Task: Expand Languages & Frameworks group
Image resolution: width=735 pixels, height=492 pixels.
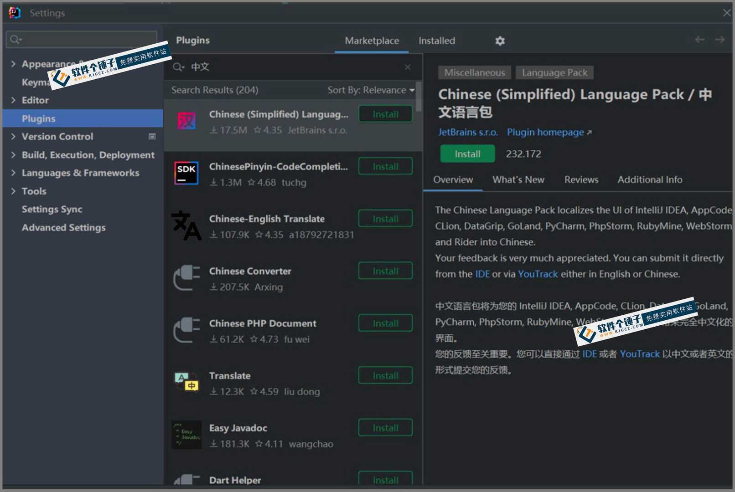Action: click(x=13, y=173)
